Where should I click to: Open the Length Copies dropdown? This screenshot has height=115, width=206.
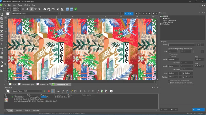click(x=174, y=66)
